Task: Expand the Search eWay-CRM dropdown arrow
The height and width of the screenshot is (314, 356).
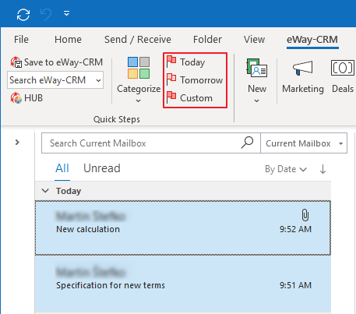Action: (x=98, y=80)
